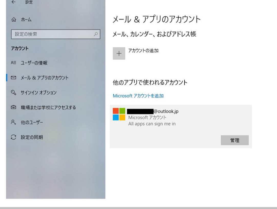Select the @outlook.jp account entry

(181, 126)
